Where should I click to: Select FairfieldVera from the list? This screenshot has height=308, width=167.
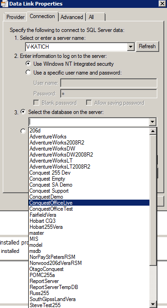(x=89, y=215)
